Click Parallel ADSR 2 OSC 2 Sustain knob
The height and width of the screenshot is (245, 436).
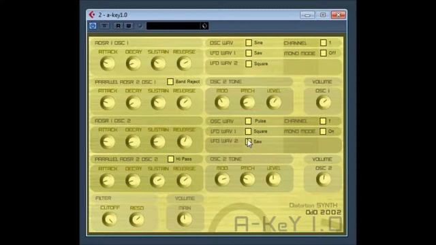[157, 180]
